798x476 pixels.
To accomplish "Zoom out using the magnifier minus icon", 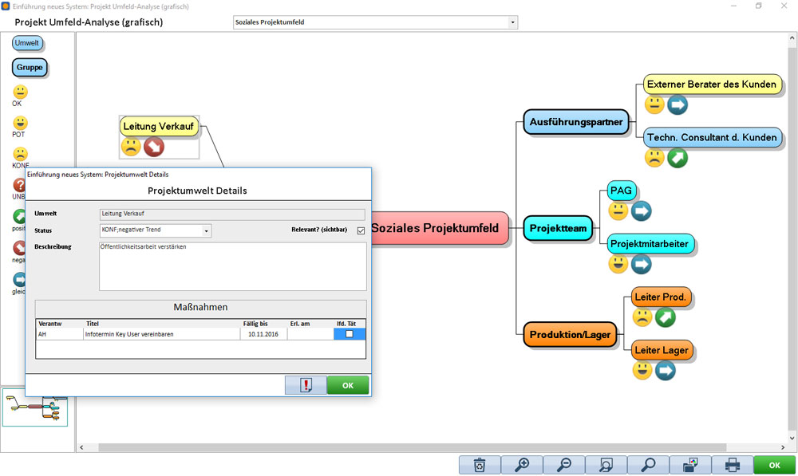I will [x=564, y=464].
